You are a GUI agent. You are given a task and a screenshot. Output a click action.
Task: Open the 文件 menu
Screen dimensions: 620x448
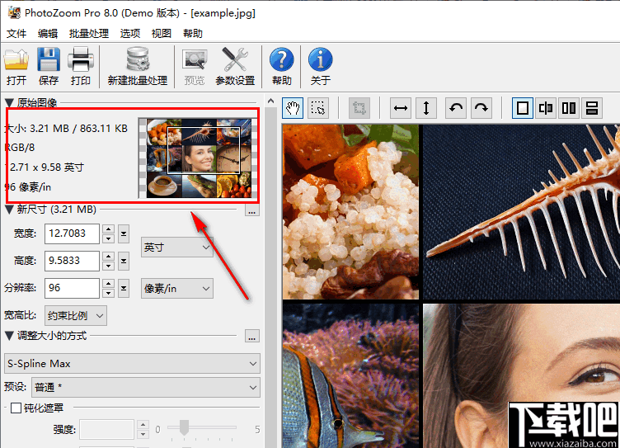16,33
